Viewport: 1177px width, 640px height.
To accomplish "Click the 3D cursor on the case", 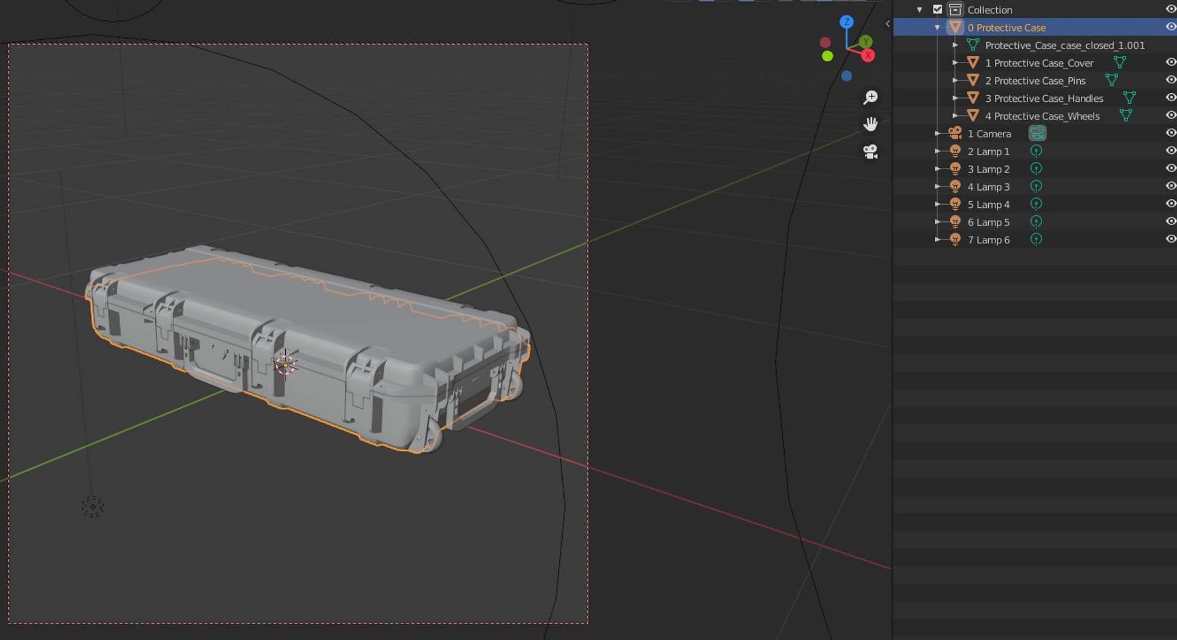I will tap(285, 365).
